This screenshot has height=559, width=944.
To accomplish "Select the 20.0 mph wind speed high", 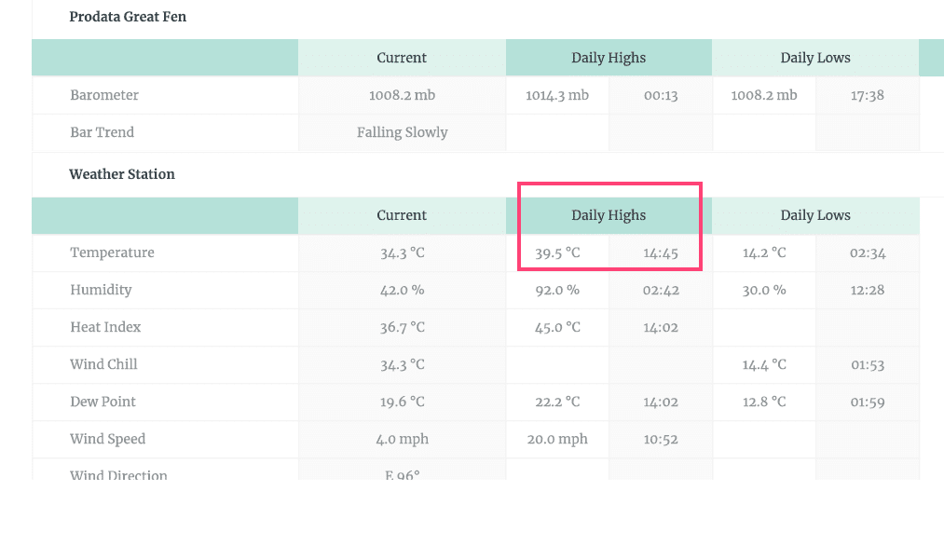I will click(x=557, y=439).
